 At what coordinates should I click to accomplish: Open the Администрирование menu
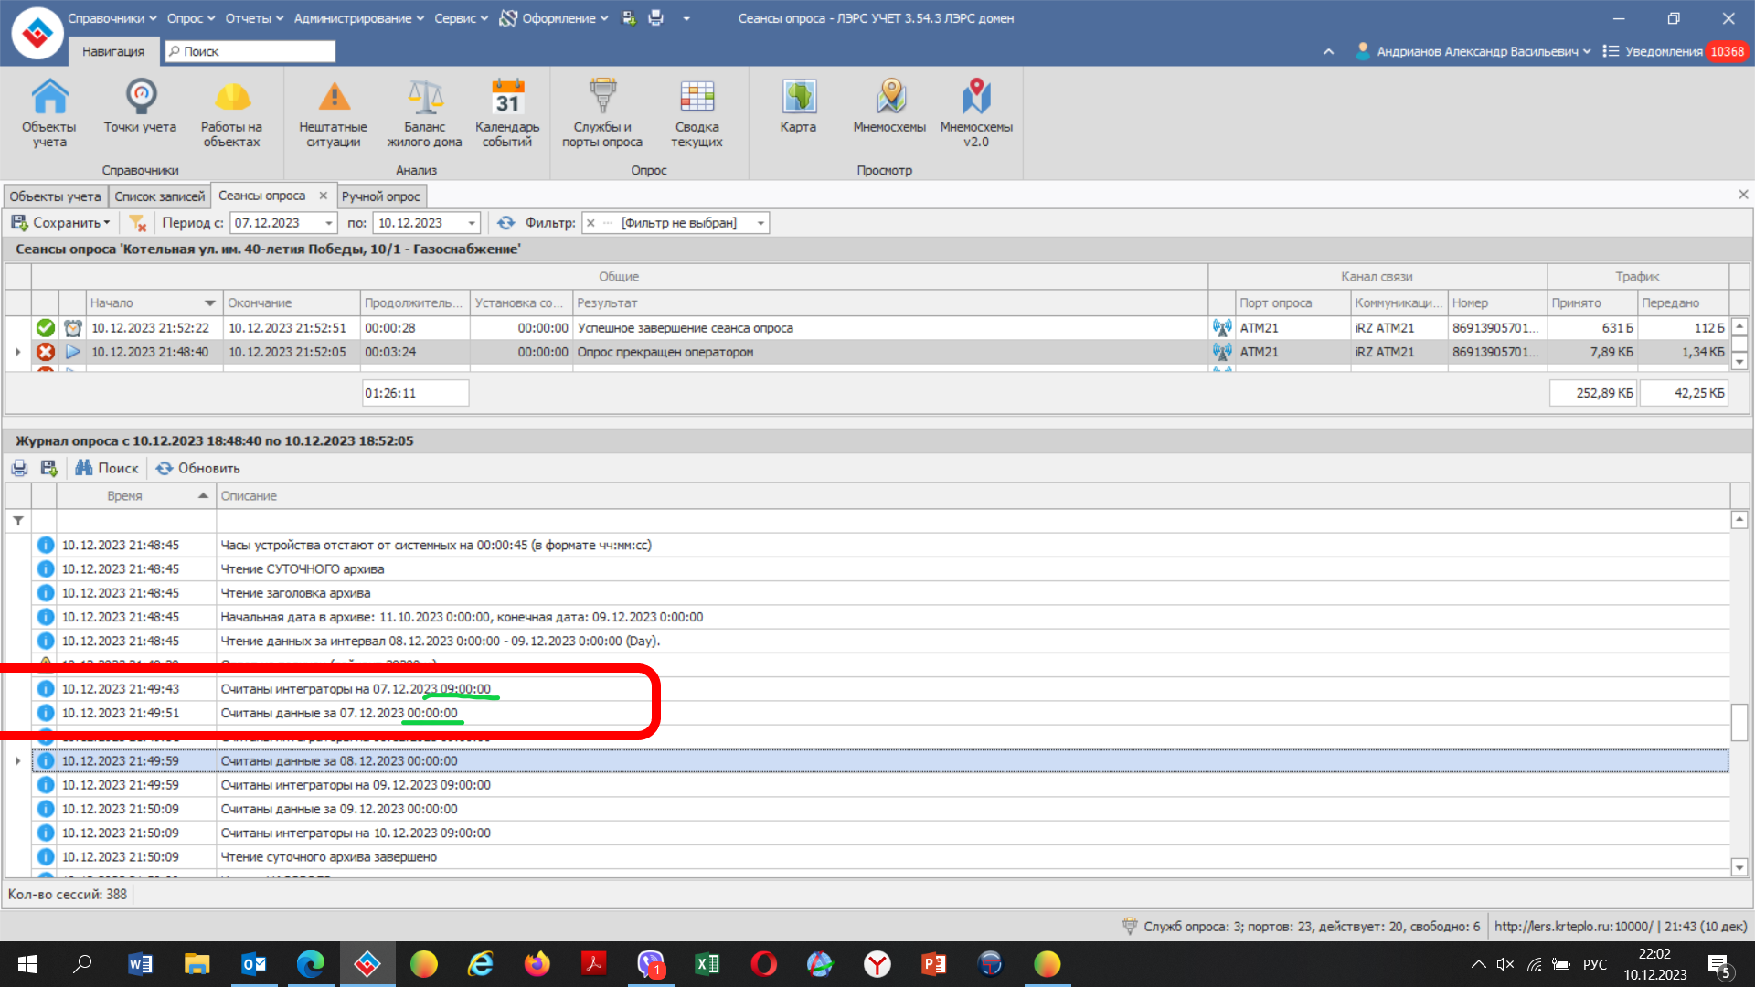point(358,18)
